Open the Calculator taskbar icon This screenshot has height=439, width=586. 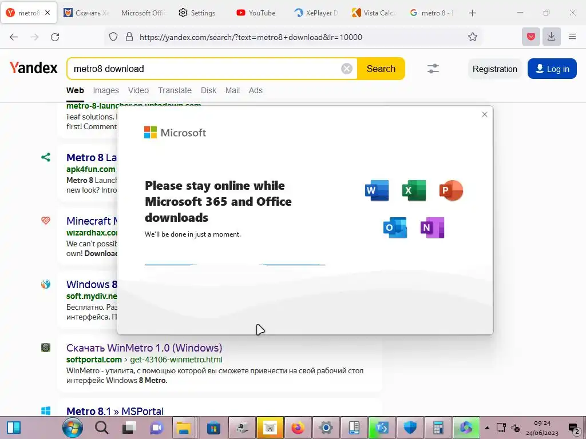pos(438,428)
